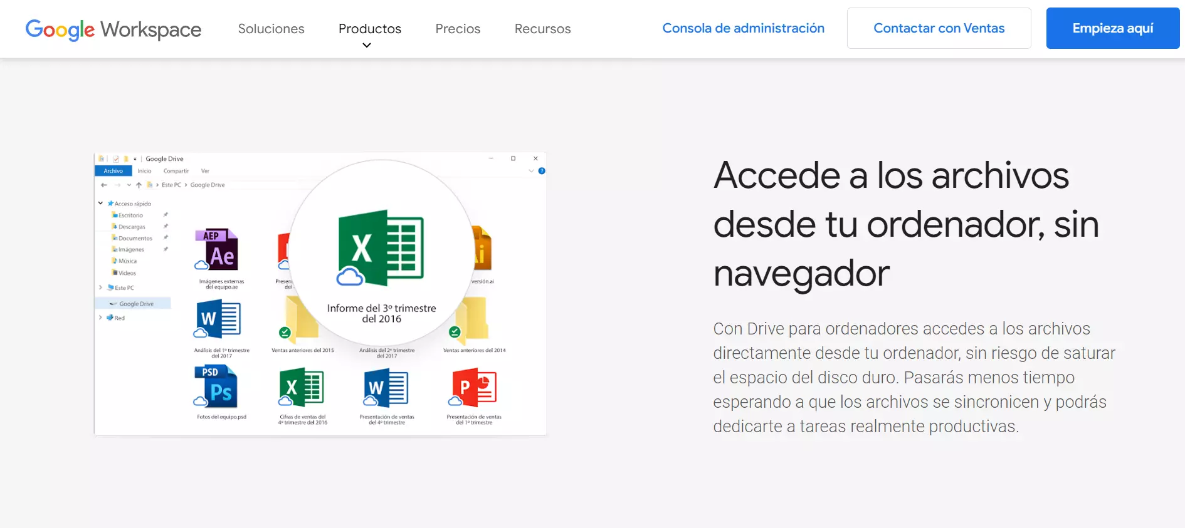Select the Archivo tab in the explorer
The width and height of the screenshot is (1185, 528).
[113, 171]
